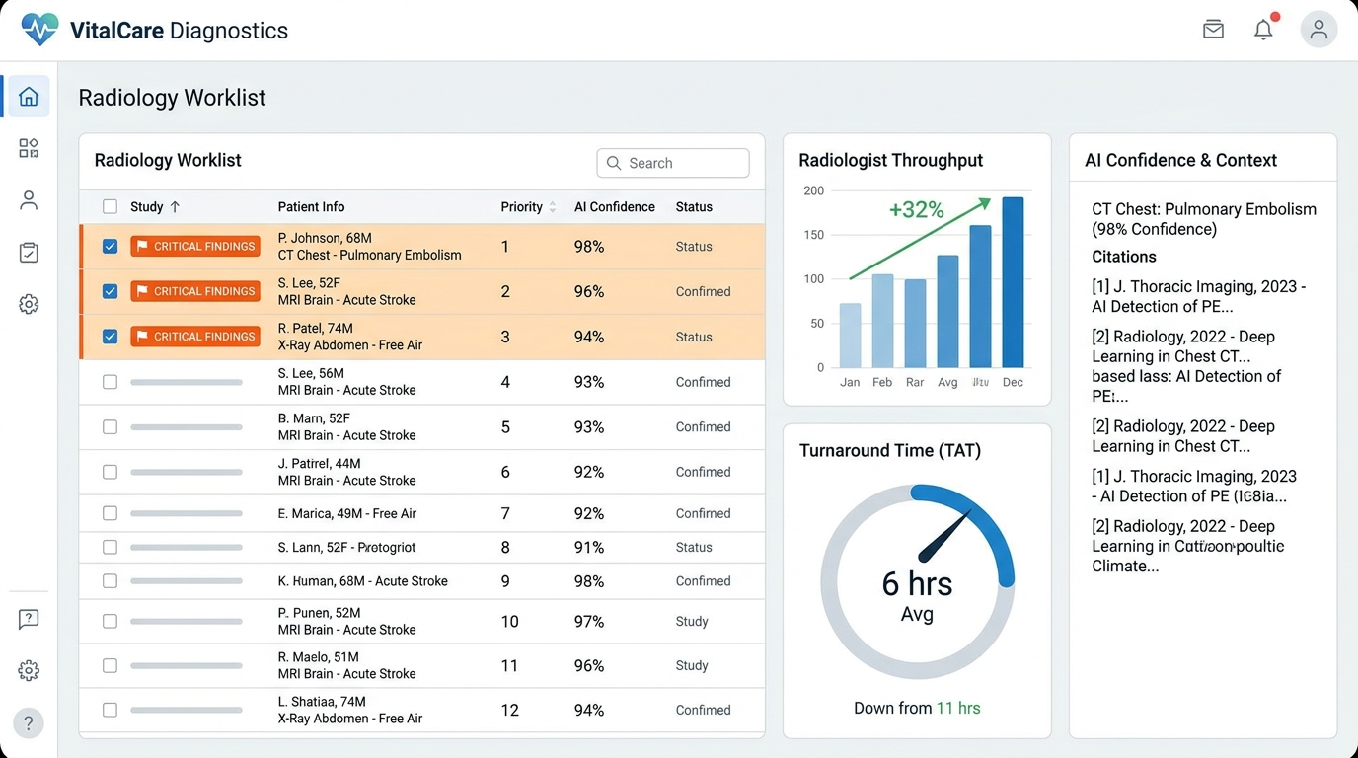Viewport: 1358px width, 758px height.
Task: Click the Study status for P. Punen
Action: coord(692,621)
